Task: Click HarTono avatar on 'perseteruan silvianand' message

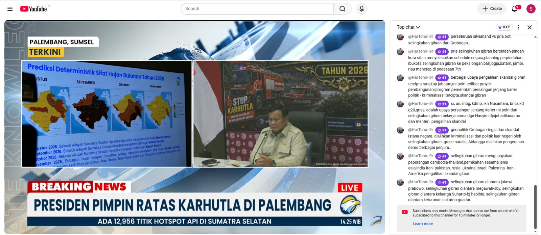Action: [400, 37]
